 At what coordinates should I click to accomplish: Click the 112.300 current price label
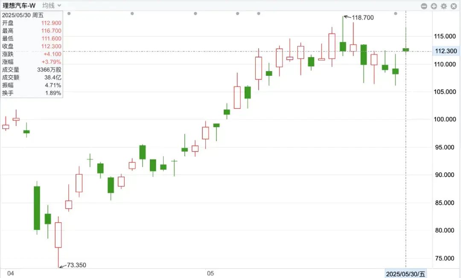coord(446,51)
